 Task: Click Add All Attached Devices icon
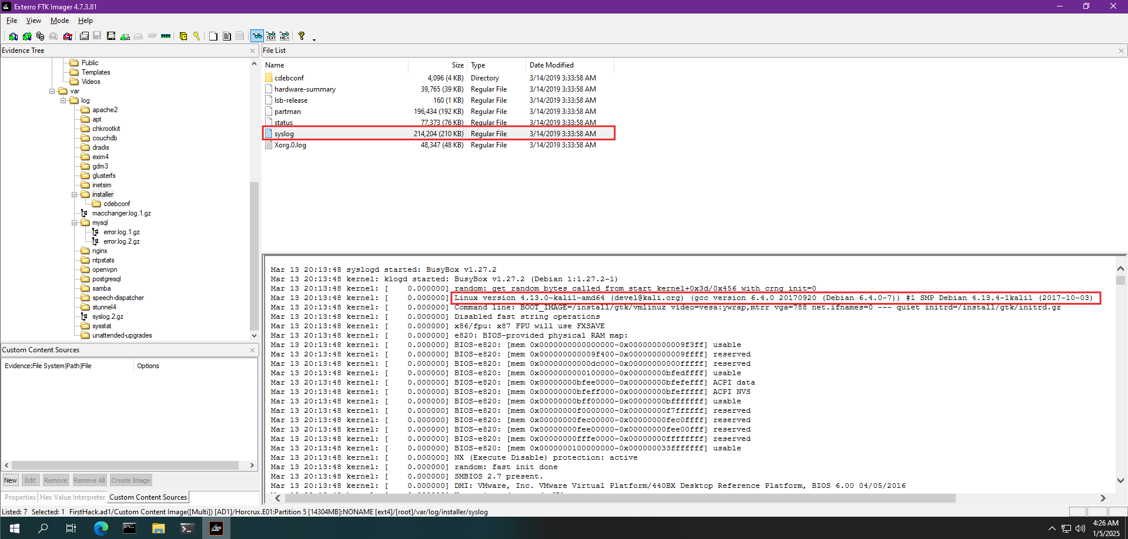click(27, 36)
